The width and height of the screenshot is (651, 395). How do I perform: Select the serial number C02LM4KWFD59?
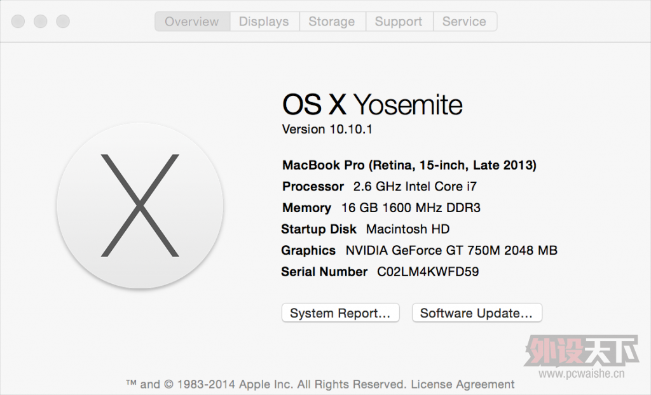[428, 272]
